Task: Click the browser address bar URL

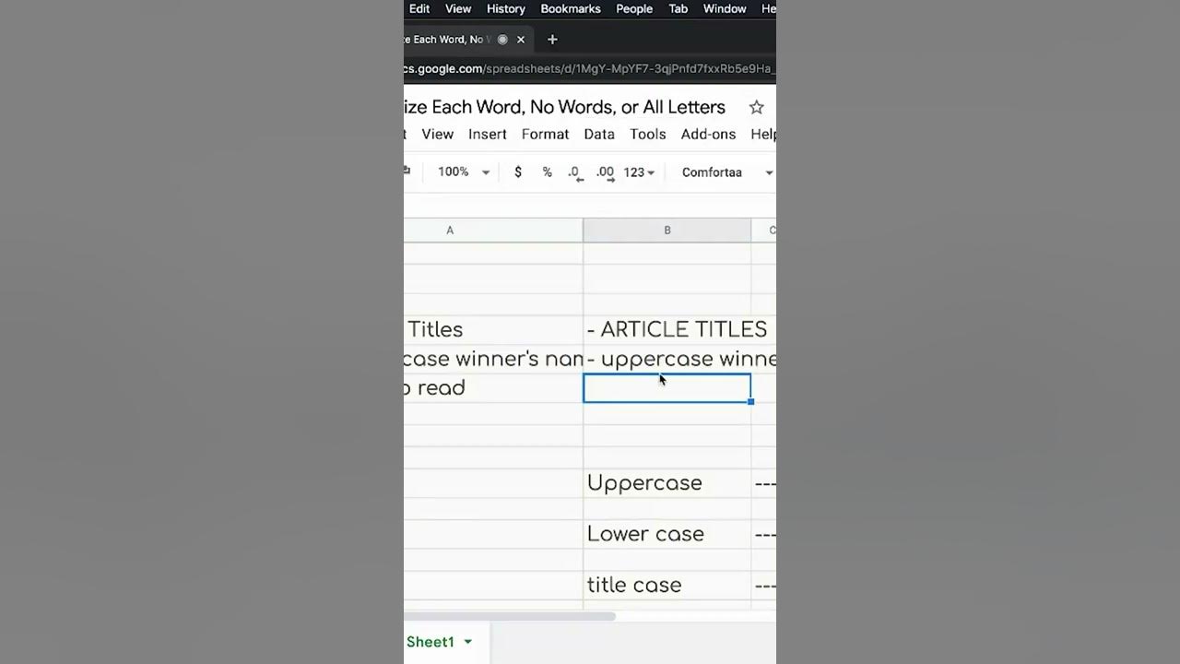Action: point(590,69)
